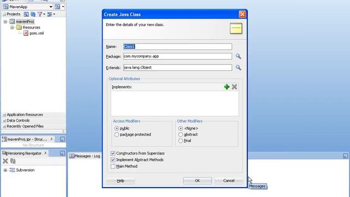Select package protected access modifier

tap(116, 135)
